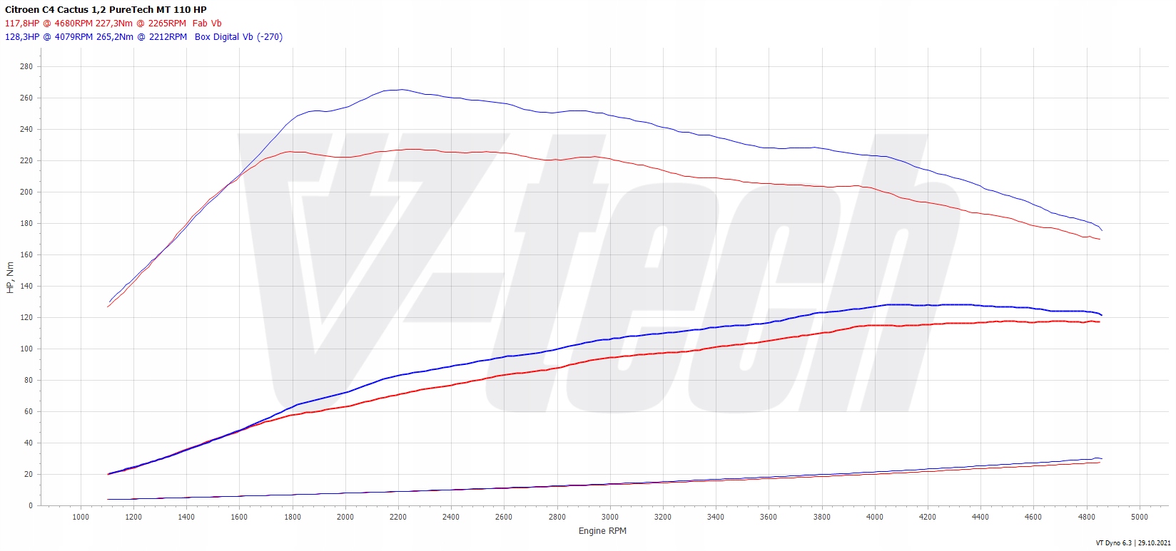Click the 220 value on vertical axis
The image size is (1176, 551).
pos(26,161)
